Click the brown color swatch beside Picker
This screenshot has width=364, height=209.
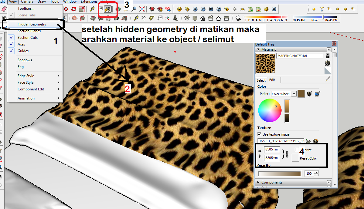tap(301, 94)
